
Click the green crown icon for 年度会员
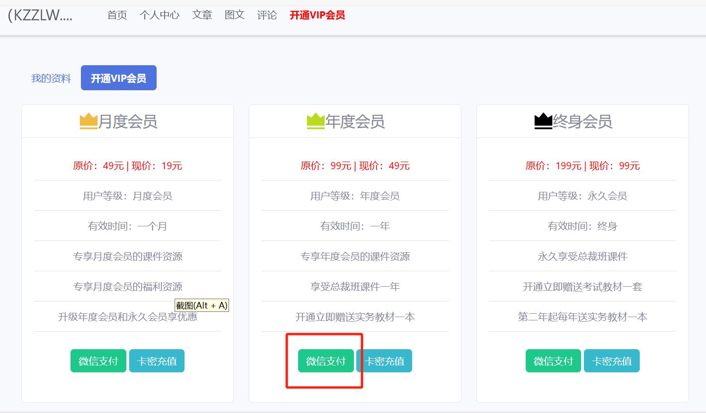coord(316,121)
